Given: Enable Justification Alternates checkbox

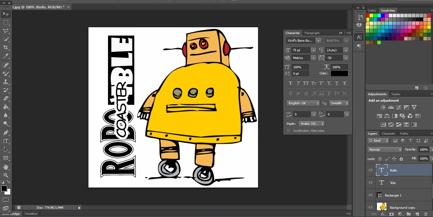Looking at the screenshot, I should (x=288, y=130).
